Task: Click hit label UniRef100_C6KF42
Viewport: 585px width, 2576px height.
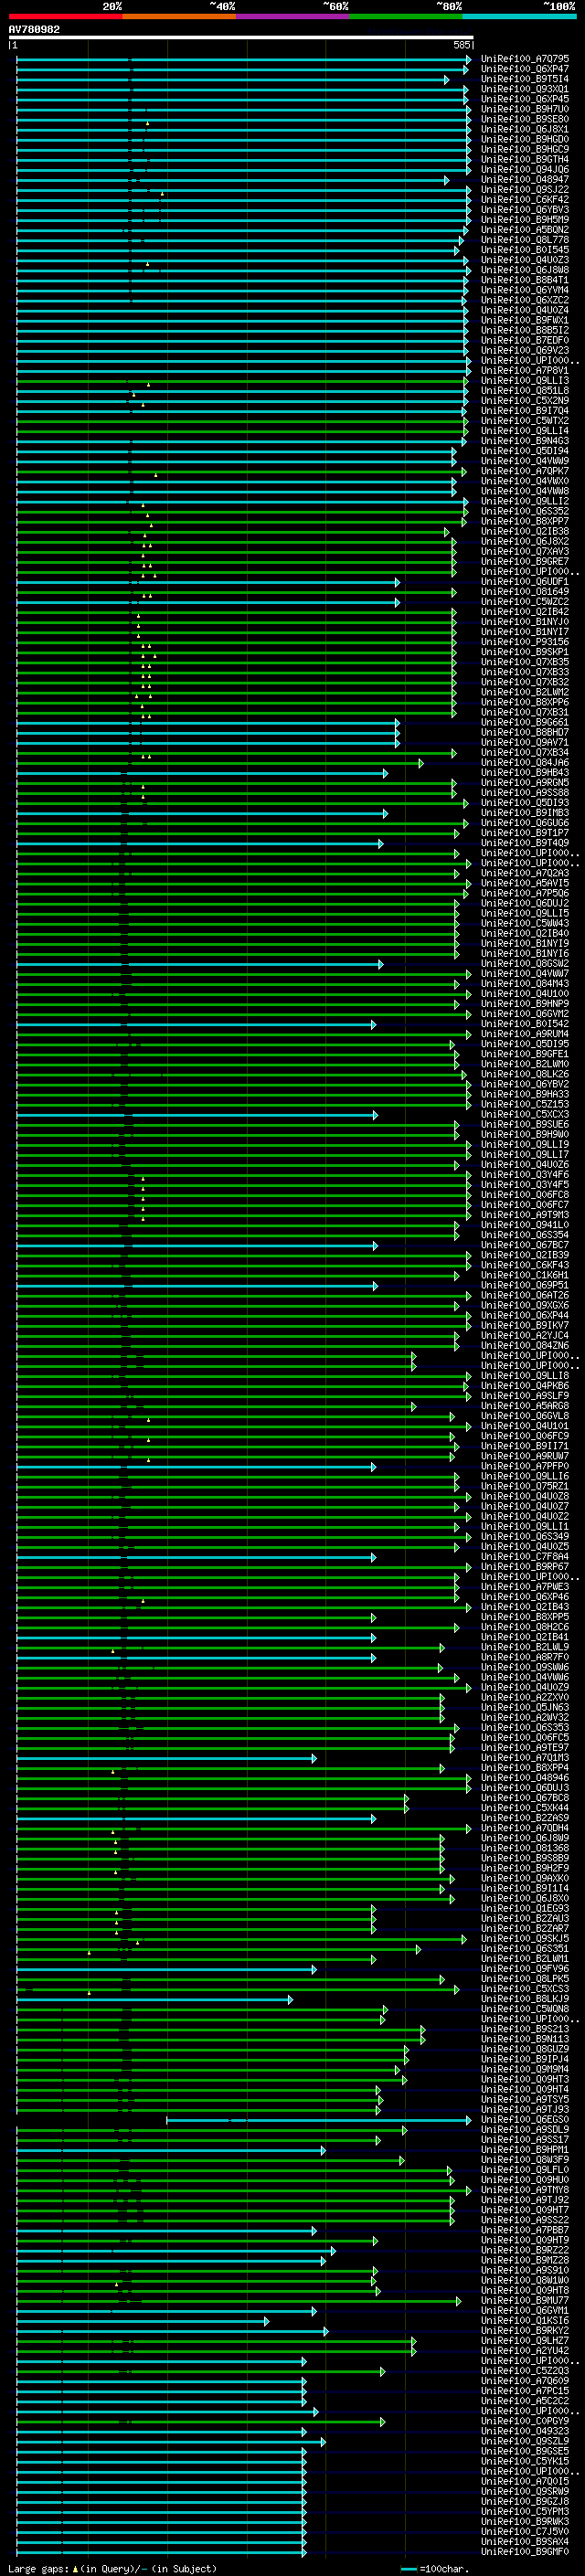Action: pos(525,200)
